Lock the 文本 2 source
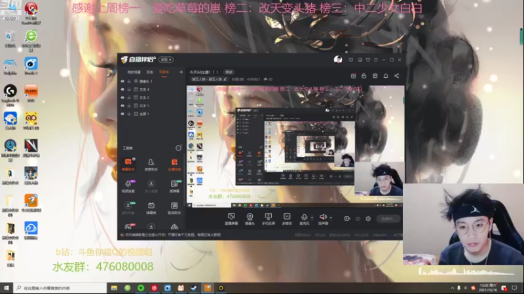Image resolution: width=524 pixels, height=294 pixels. [129, 97]
